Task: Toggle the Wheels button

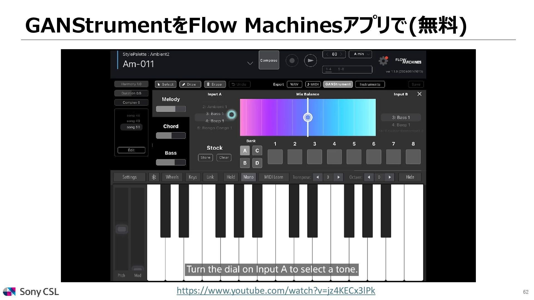Action: pos(172,177)
